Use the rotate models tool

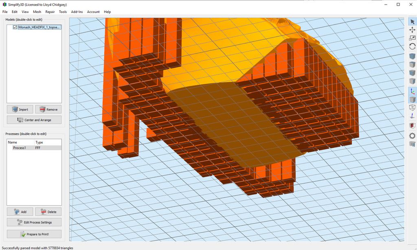412,46
